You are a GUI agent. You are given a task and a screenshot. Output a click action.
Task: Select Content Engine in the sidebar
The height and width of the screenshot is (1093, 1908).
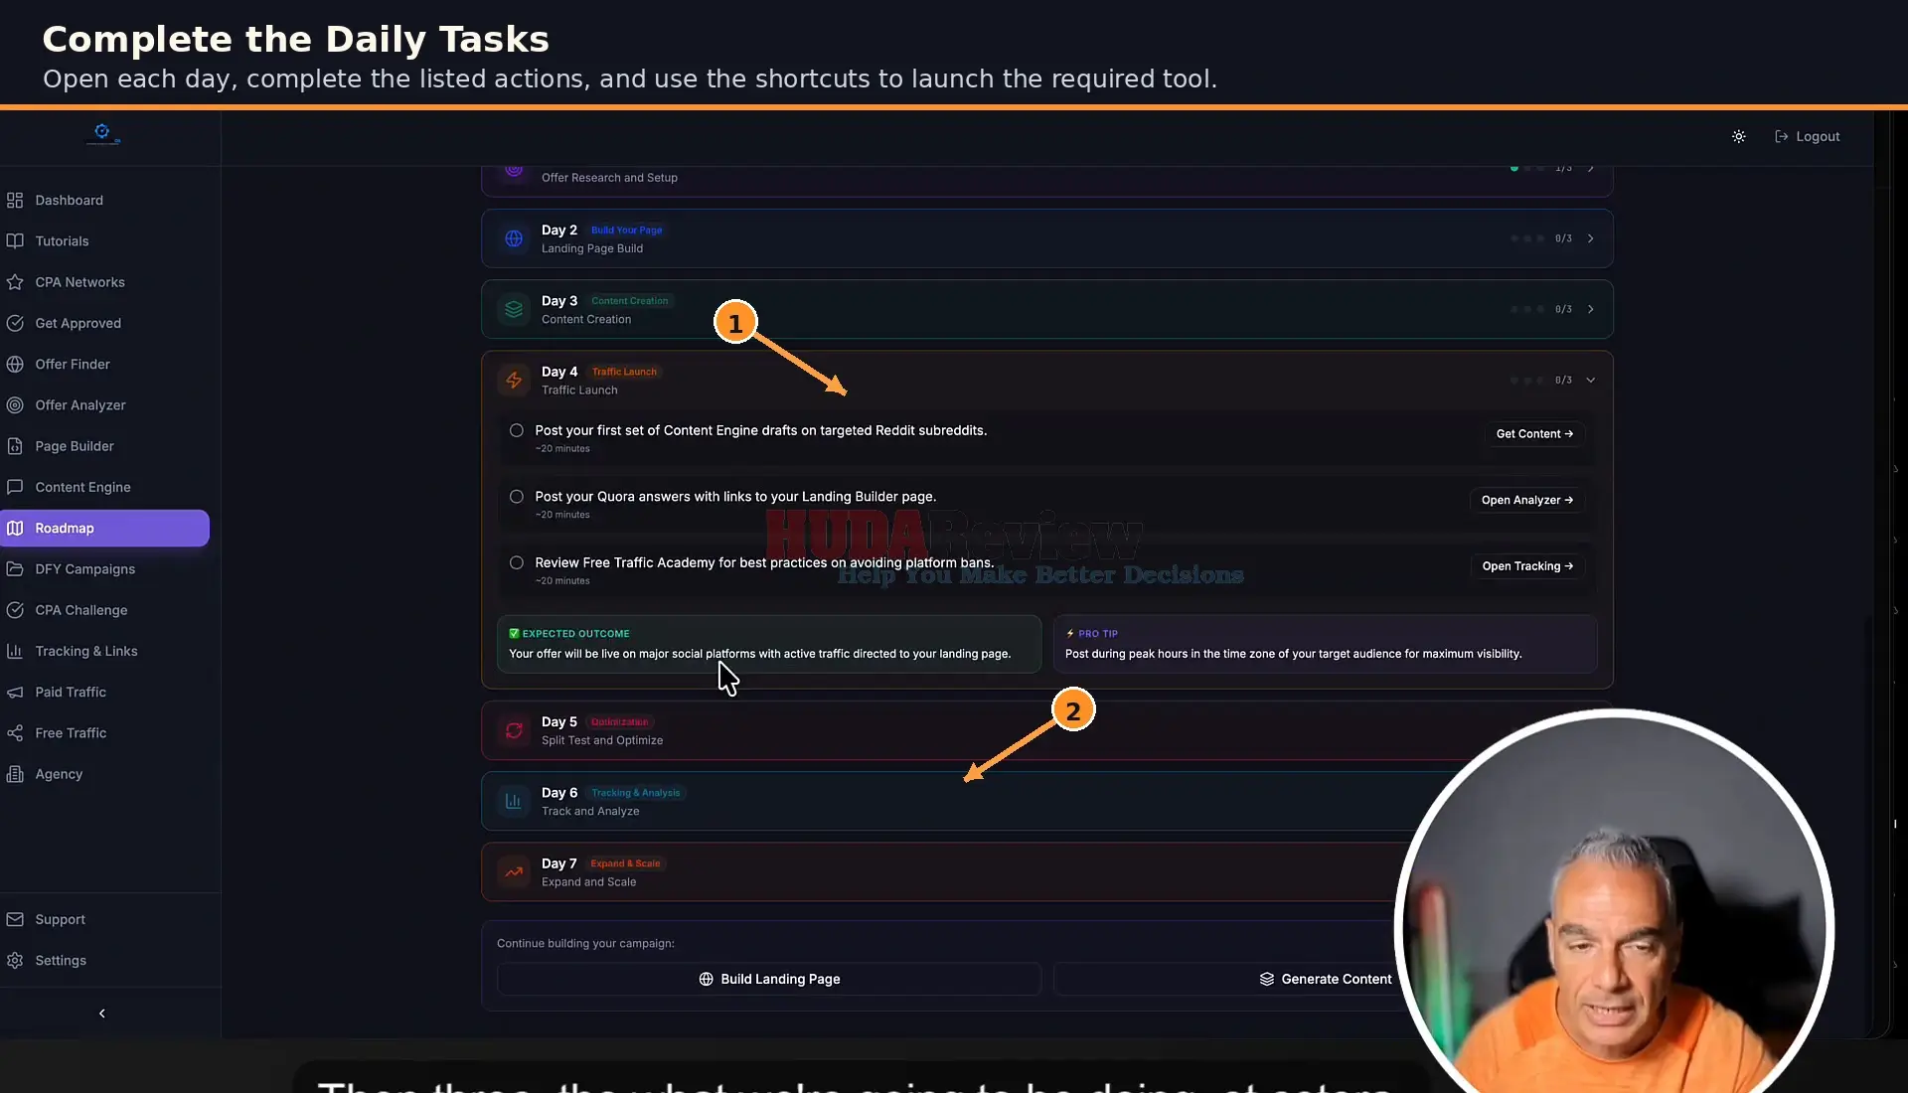tap(105, 487)
